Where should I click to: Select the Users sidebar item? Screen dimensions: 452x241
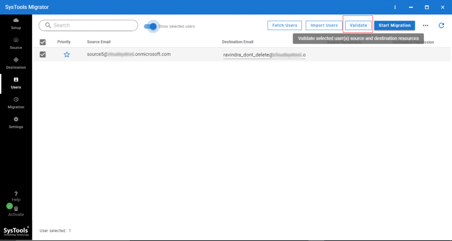coord(16,83)
